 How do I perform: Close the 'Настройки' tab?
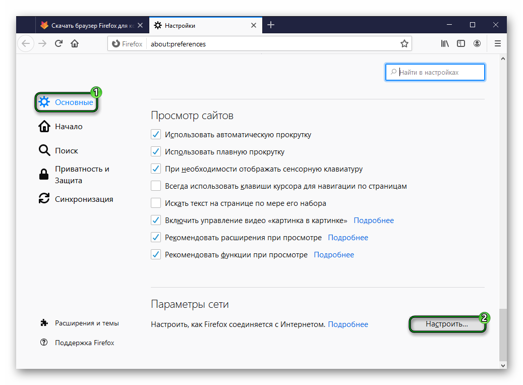pos(254,25)
